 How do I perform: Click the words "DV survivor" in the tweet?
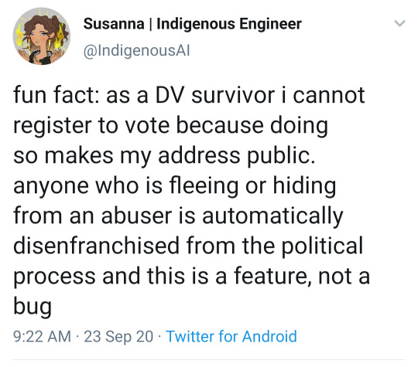(215, 95)
